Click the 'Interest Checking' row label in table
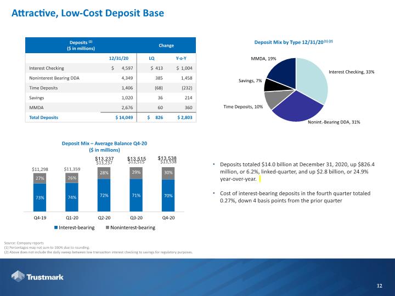Screen dimensions: 395x296 (47, 68)
